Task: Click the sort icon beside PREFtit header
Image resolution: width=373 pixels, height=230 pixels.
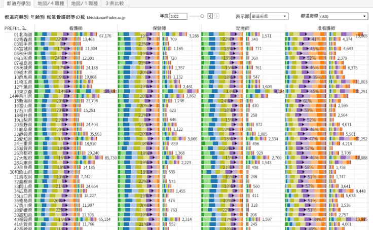Action: click(x=24, y=28)
